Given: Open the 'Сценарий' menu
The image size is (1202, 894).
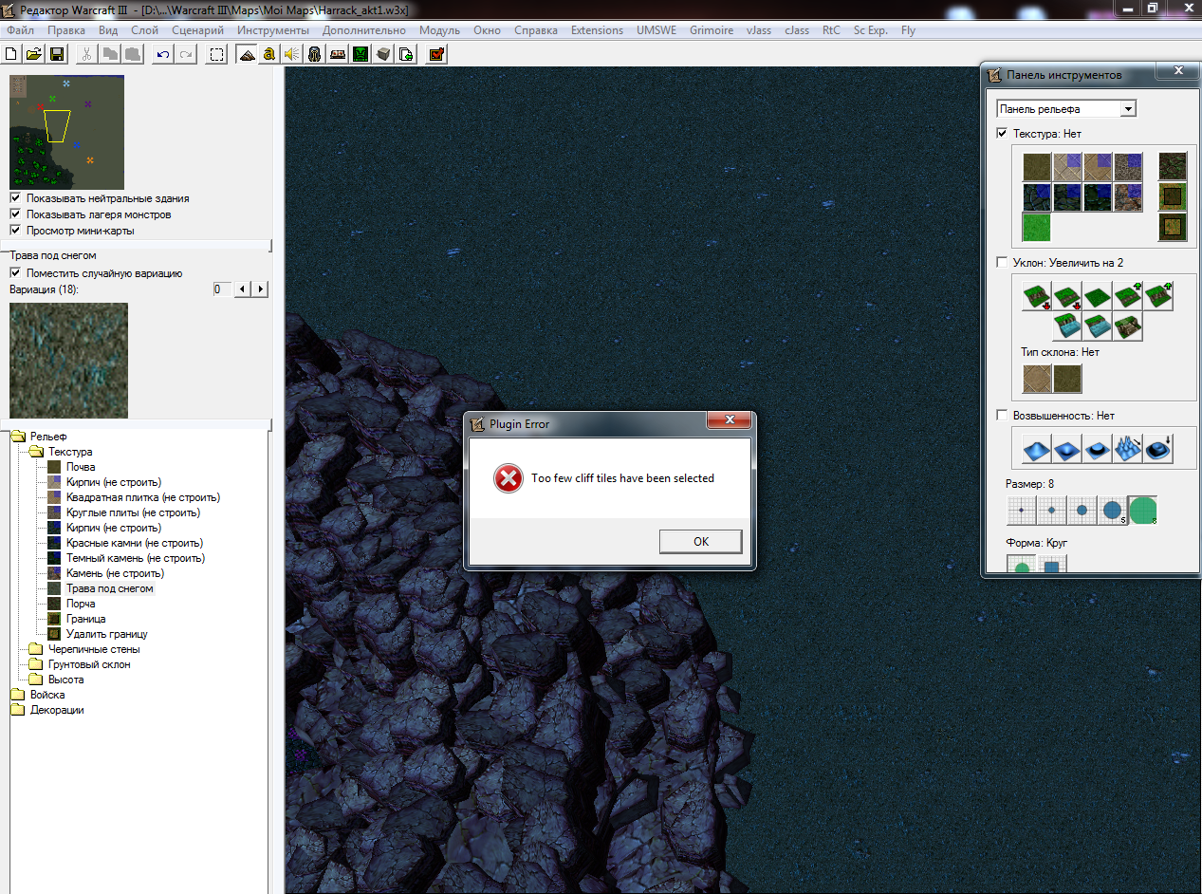Looking at the screenshot, I should [197, 30].
